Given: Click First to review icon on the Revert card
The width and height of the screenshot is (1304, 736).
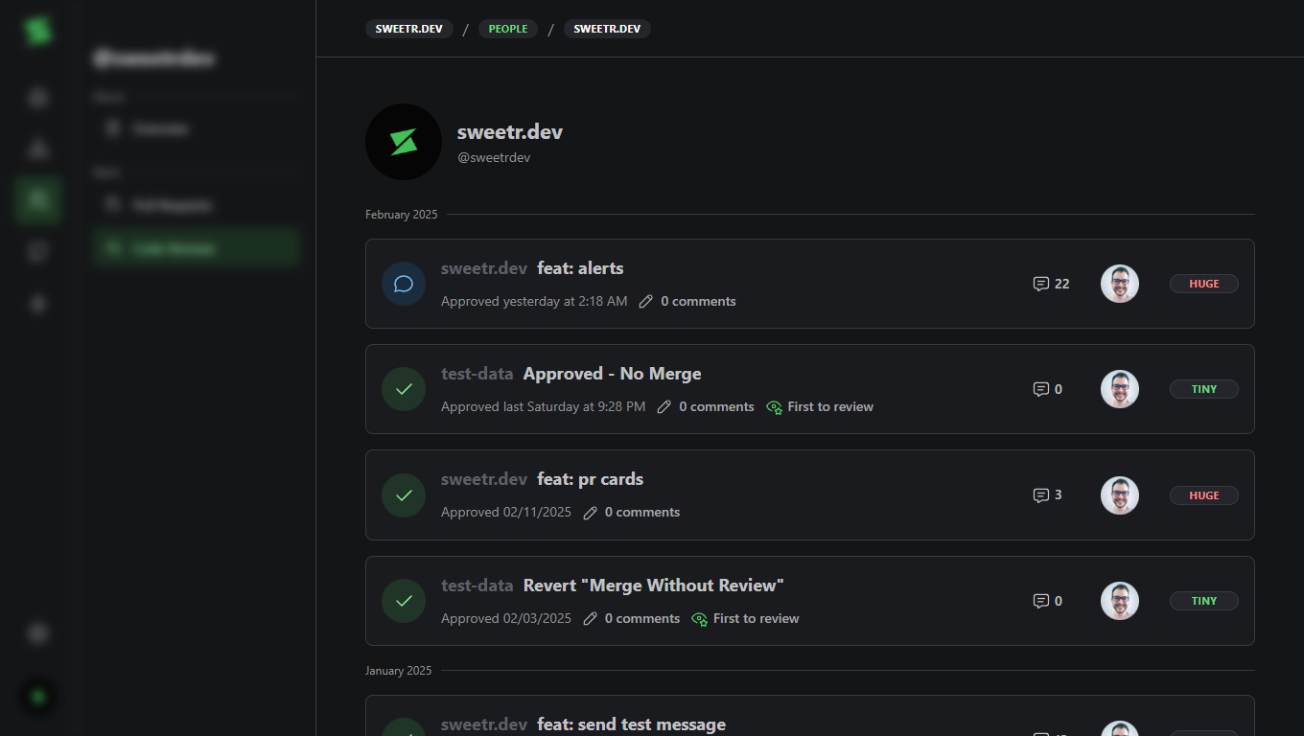Looking at the screenshot, I should pyautogui.click(x=700, y=619).
